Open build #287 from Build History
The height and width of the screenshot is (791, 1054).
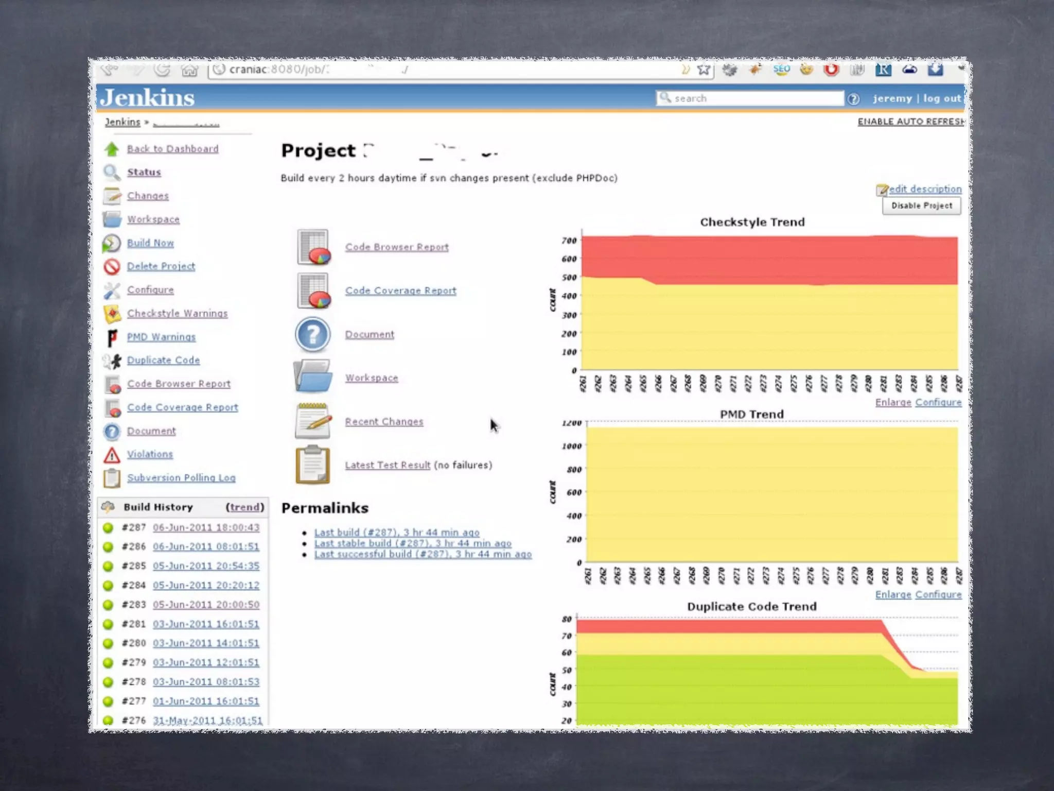(206, 527)
